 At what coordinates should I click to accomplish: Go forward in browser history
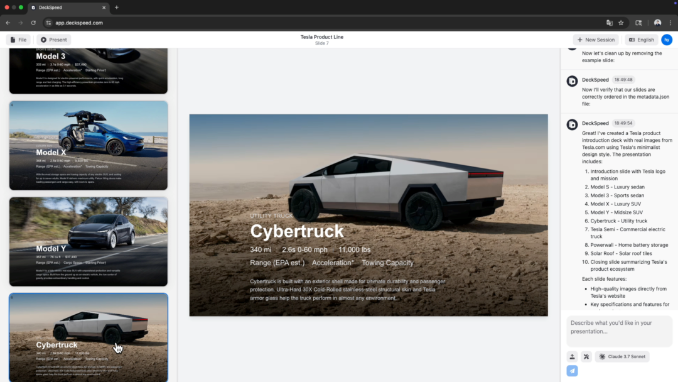20,23
